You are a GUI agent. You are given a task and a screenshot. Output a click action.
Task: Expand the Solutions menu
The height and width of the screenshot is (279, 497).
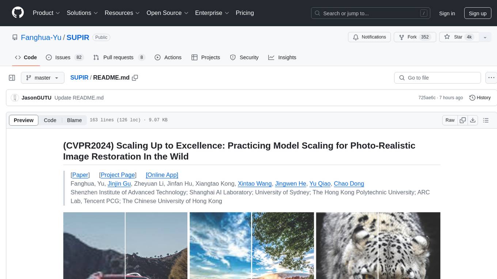point(82,13)
